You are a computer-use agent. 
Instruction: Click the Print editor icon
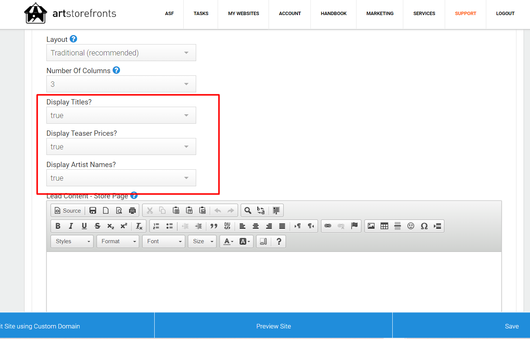point(132,210)
